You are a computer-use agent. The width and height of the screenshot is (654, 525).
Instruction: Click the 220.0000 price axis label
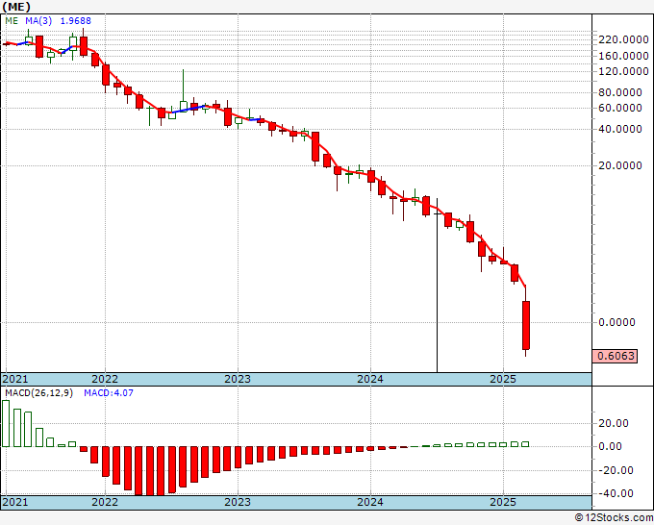click(x=623, y=40)
